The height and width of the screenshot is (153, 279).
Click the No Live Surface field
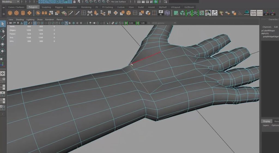point(119,2)
